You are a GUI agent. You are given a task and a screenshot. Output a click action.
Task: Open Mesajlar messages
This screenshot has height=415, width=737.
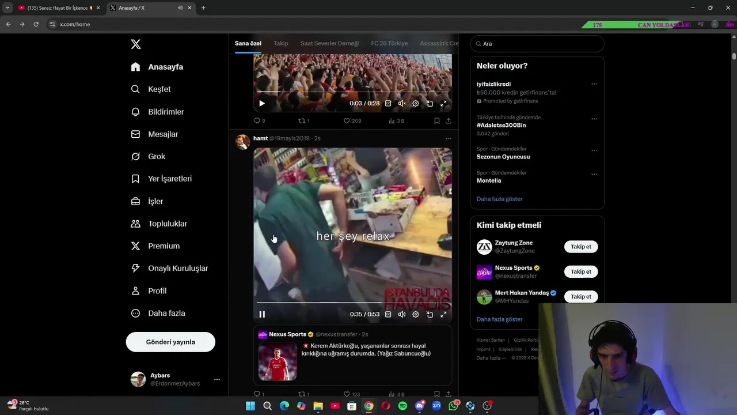[154, 134]
